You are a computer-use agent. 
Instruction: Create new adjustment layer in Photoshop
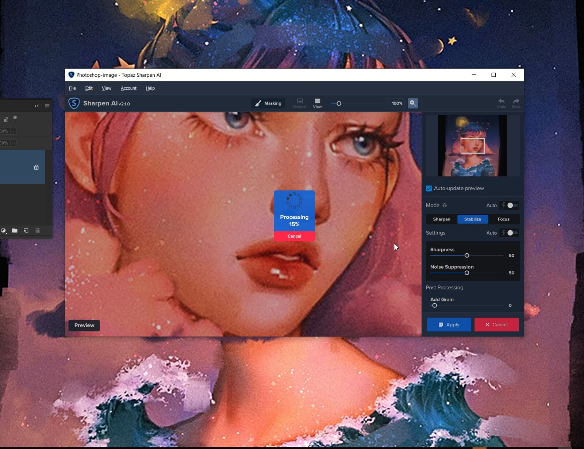[3, 231]
